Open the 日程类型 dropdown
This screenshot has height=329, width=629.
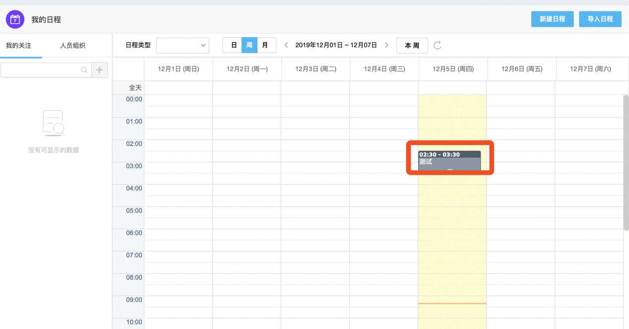pos(183,46)
